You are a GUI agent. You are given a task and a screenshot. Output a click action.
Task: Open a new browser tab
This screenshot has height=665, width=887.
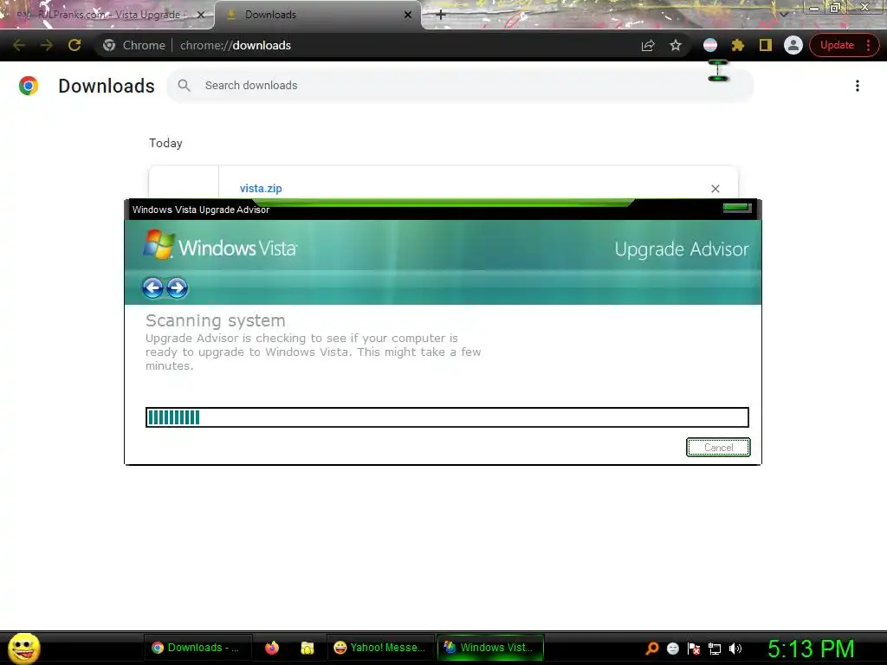tap(441, 15)
